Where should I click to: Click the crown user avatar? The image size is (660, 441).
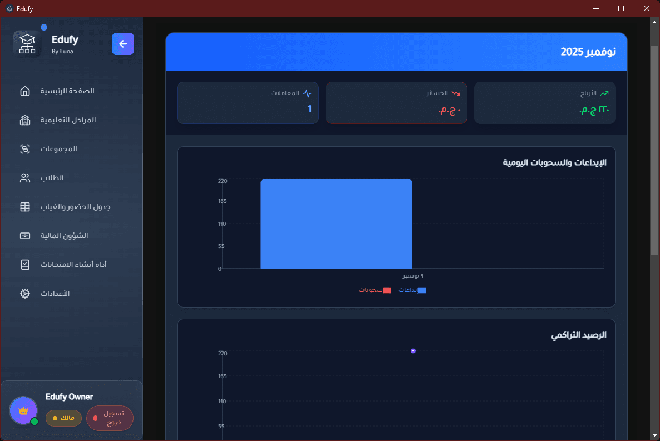point(23,410)
